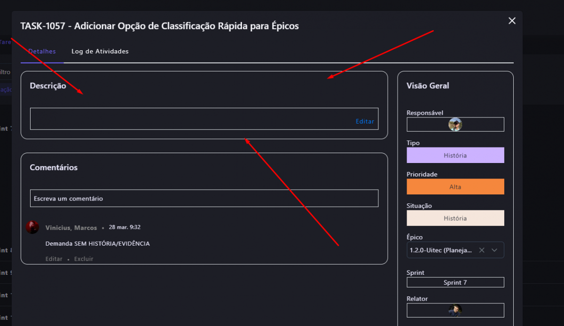Click the author name Vinicius, Marcos
The image size is (564, 326).
pos(71,228)
